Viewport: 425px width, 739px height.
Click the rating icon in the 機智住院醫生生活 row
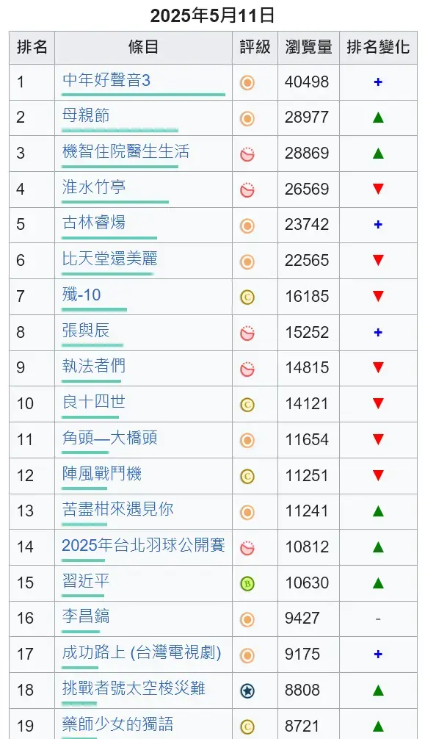click(x=247, y=154)
